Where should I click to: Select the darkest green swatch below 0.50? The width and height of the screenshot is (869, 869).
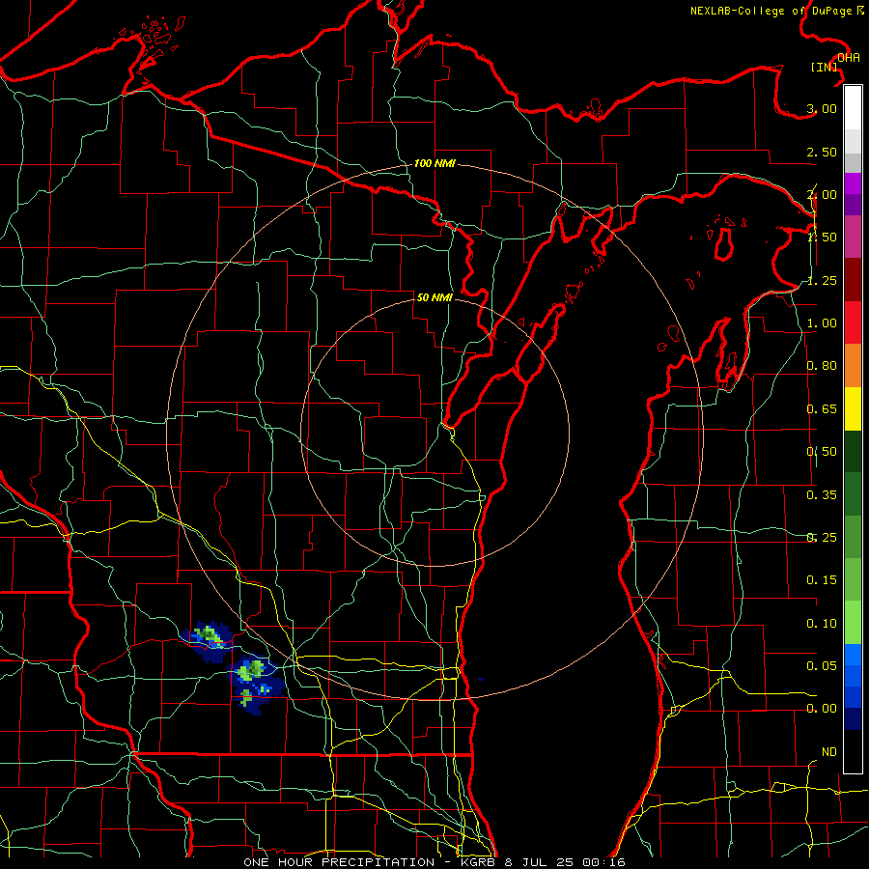(x=853, y=451)
